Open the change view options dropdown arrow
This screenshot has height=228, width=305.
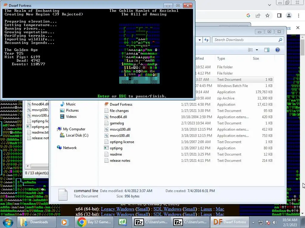[x=257, y=50]
